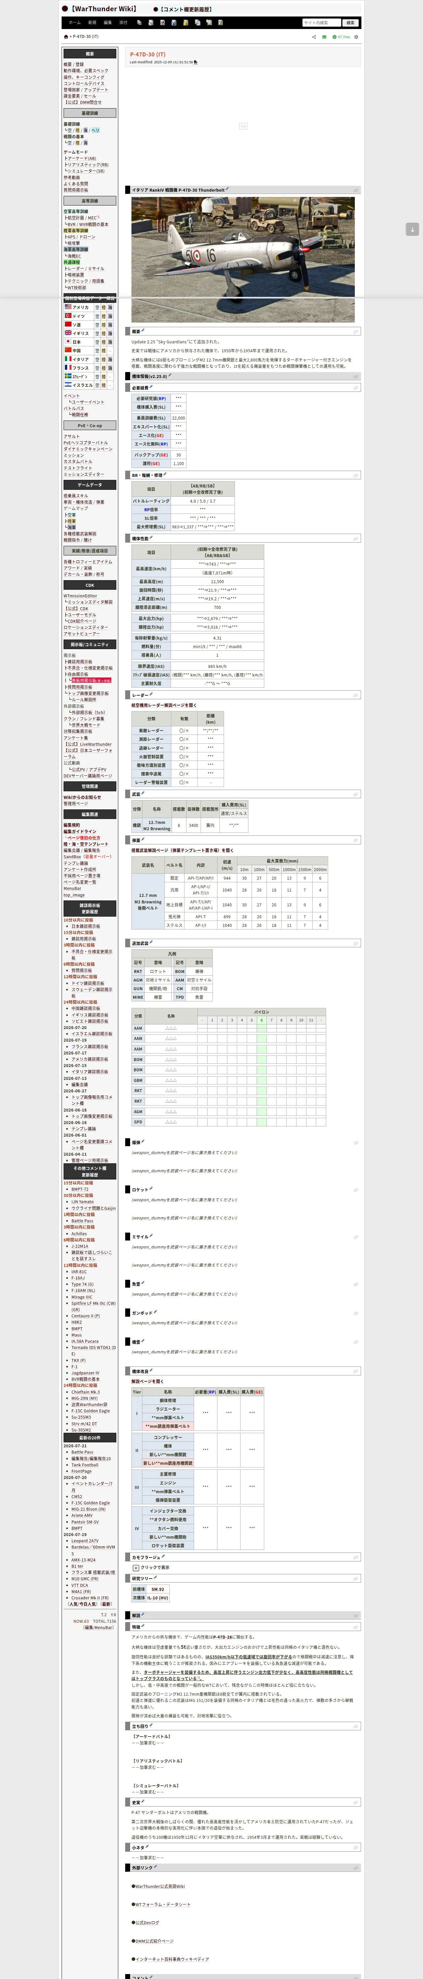Viewport: 423px width, 1979px height.
Task: Open the ユーザーイベント sidebar link
Action: pyautogui.click(x=88, y=402)
